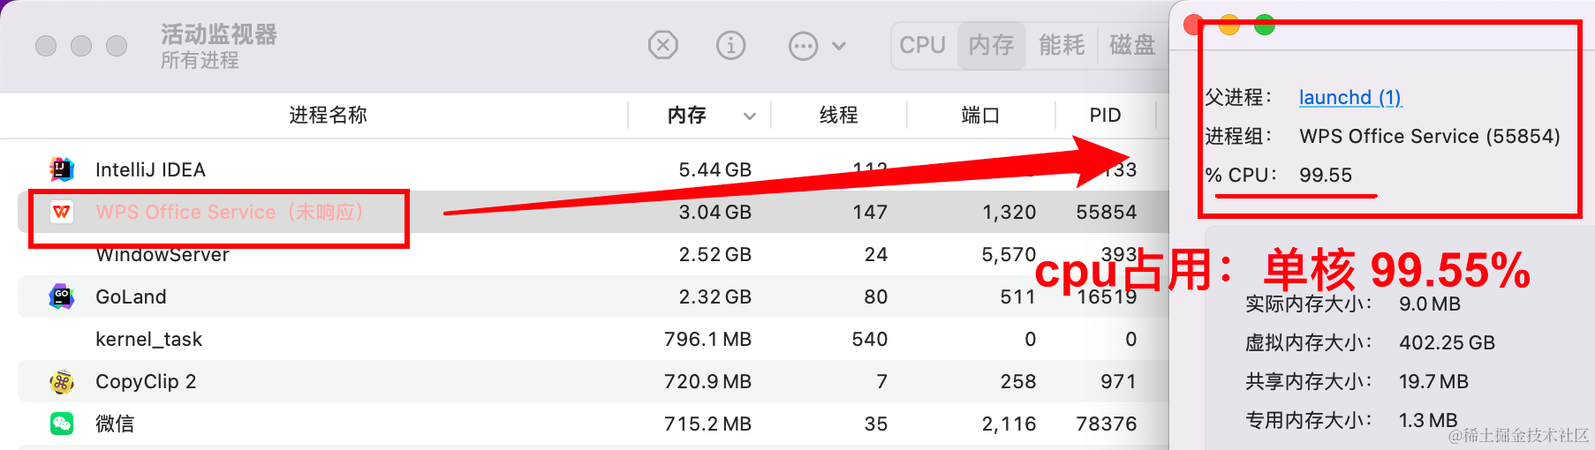The image size is (1595, 450).
Task: Click the 实际内存大小 9.0 MB value
Action: pos(1430,304)
